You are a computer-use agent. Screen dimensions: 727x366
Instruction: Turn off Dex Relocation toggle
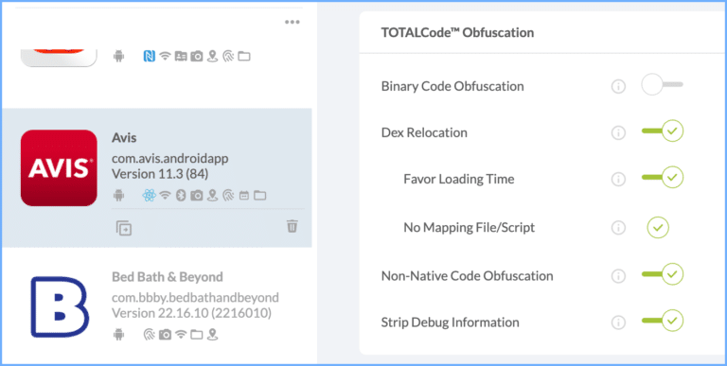[663, 131]
